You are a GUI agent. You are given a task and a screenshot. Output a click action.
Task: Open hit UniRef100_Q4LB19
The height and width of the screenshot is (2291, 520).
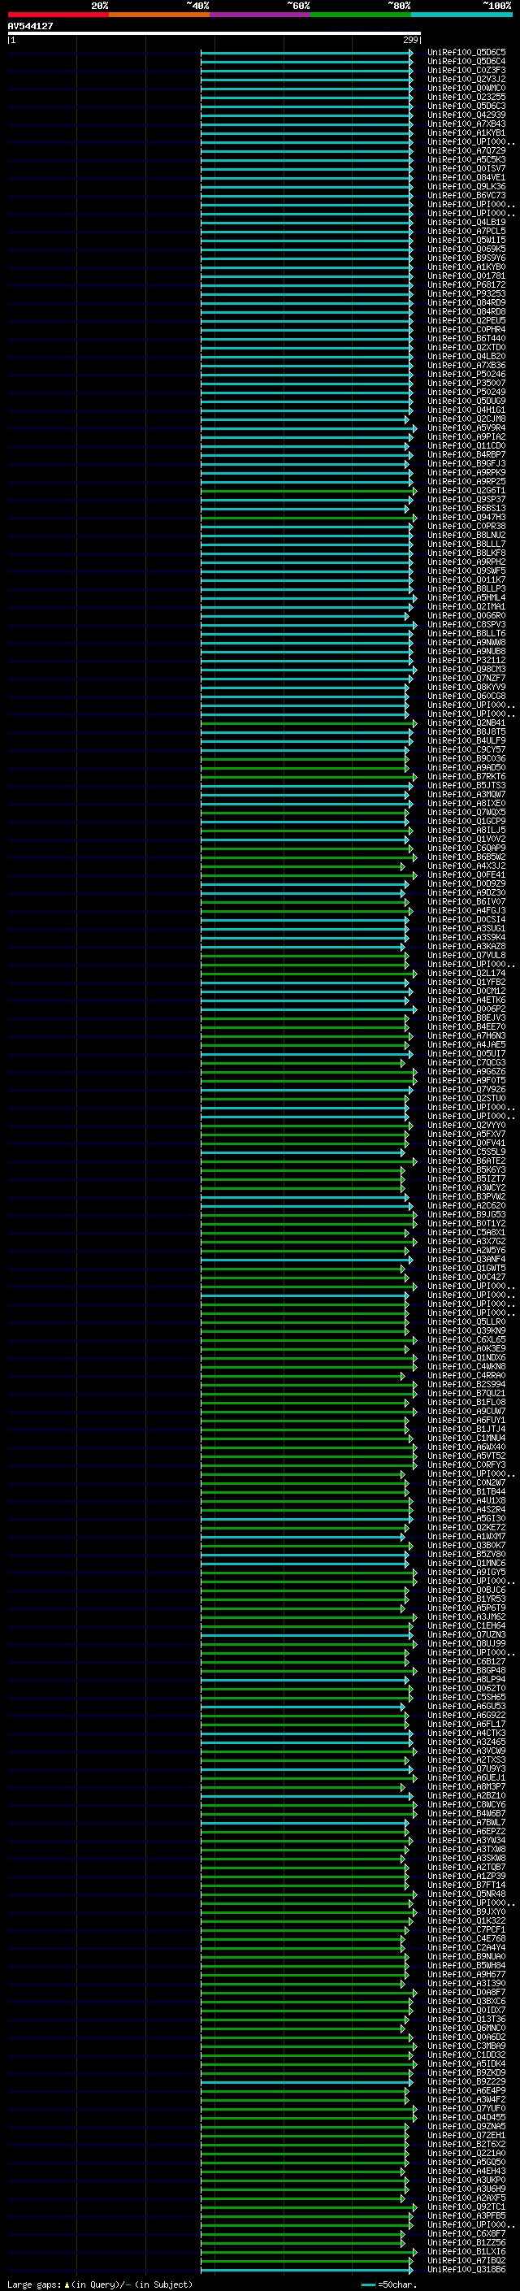click(466, 223)
